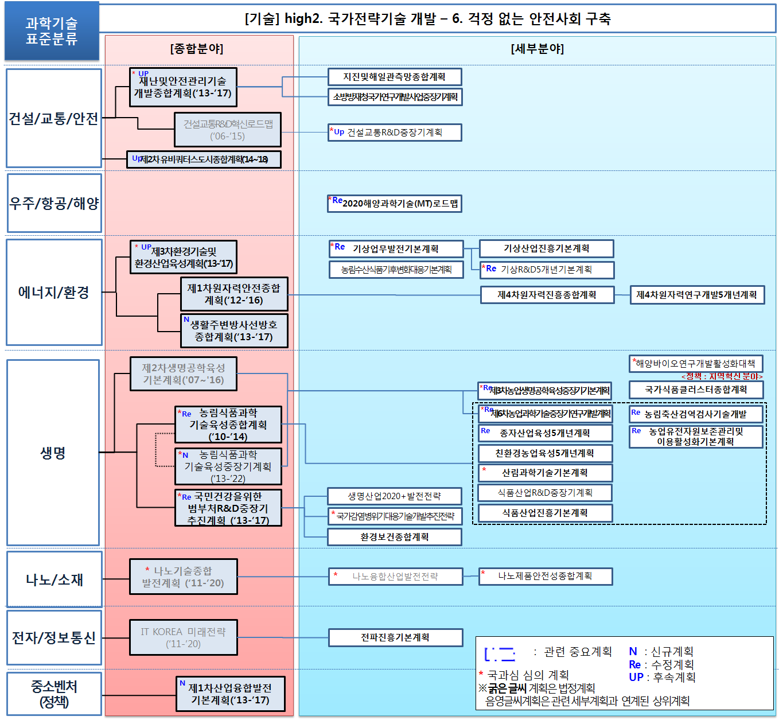
Task: Click 생명산업2020+발전전략 box
Action: point(395,496)
